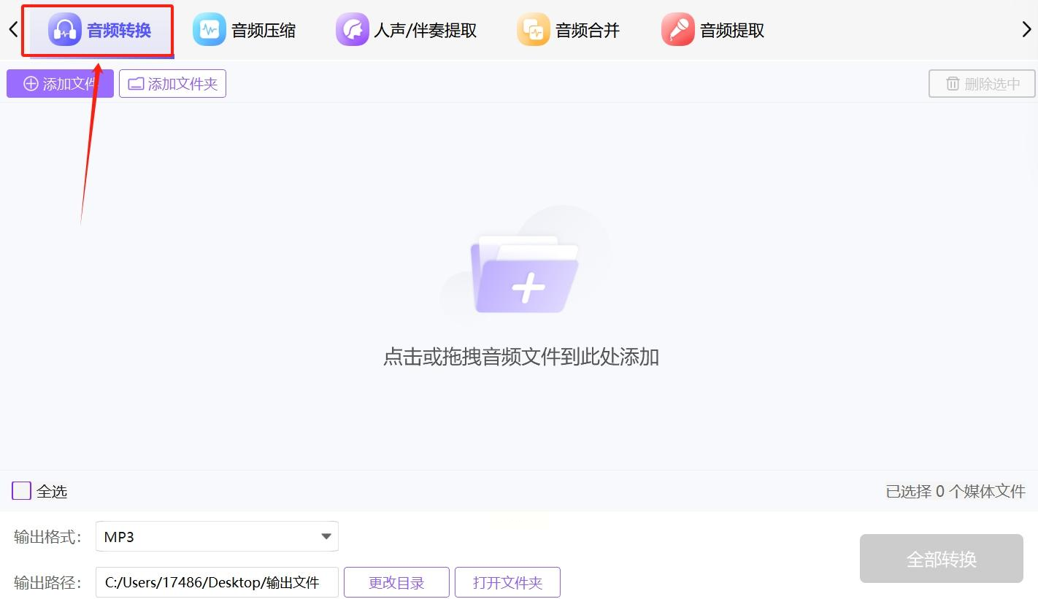Screen dimensions: 1038x599
Task: Show previous tools with left chevron
Action: click(x=13, y=29)
